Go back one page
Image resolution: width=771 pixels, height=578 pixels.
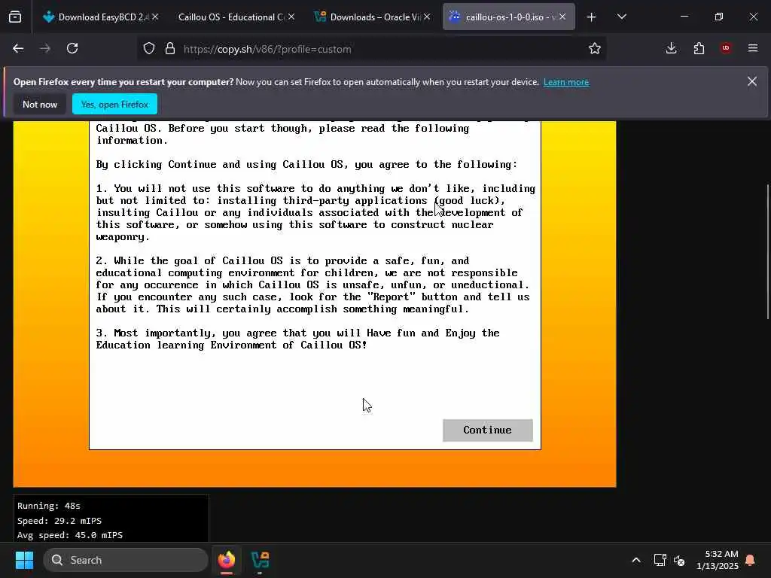pyautogui.click(x=18, y=49)
